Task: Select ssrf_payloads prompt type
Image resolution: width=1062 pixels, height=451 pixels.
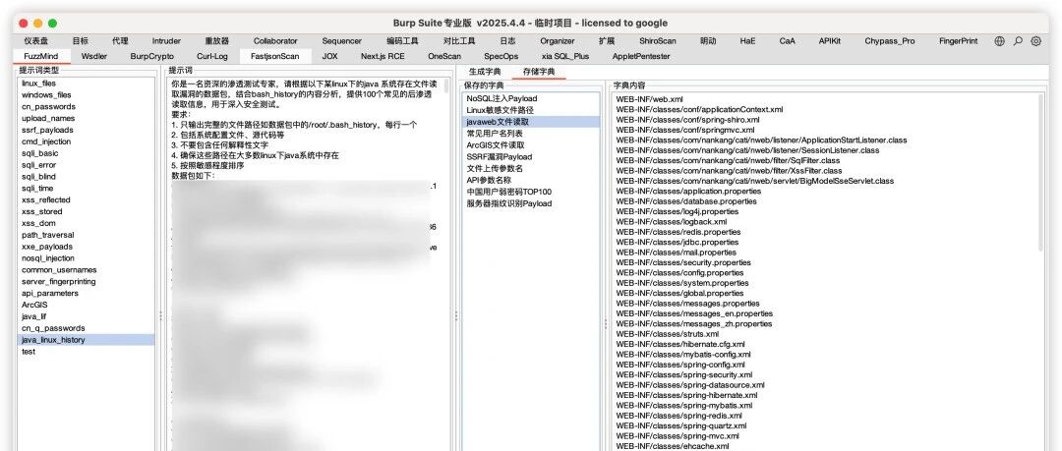Action: 86,130
